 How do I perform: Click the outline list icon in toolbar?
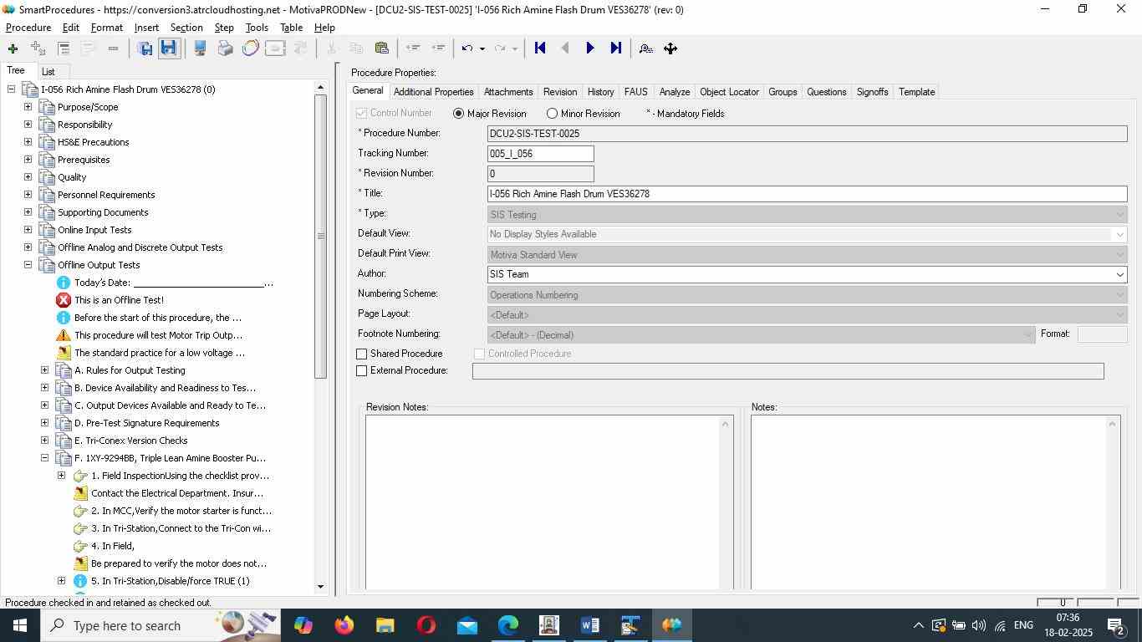tap(63, 48)
